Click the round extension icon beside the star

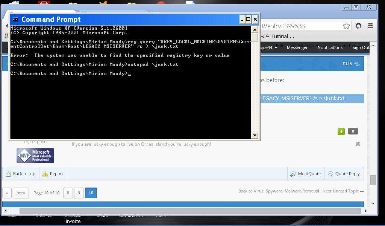[x=358, y=26]
